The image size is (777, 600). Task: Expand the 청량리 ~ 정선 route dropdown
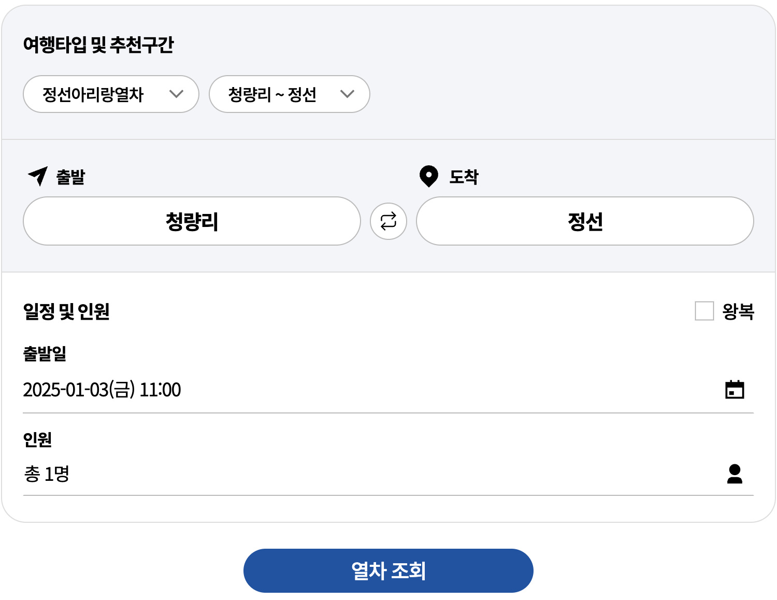coord(289,94)
